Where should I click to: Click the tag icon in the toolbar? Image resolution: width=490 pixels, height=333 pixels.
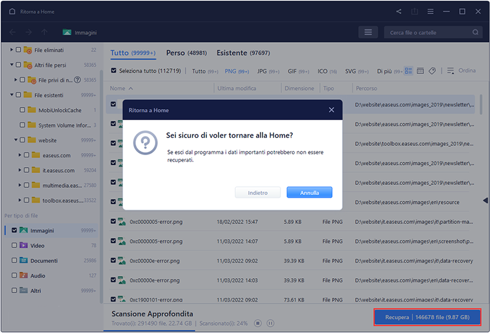pyautogui.click(x=432, y=71)
